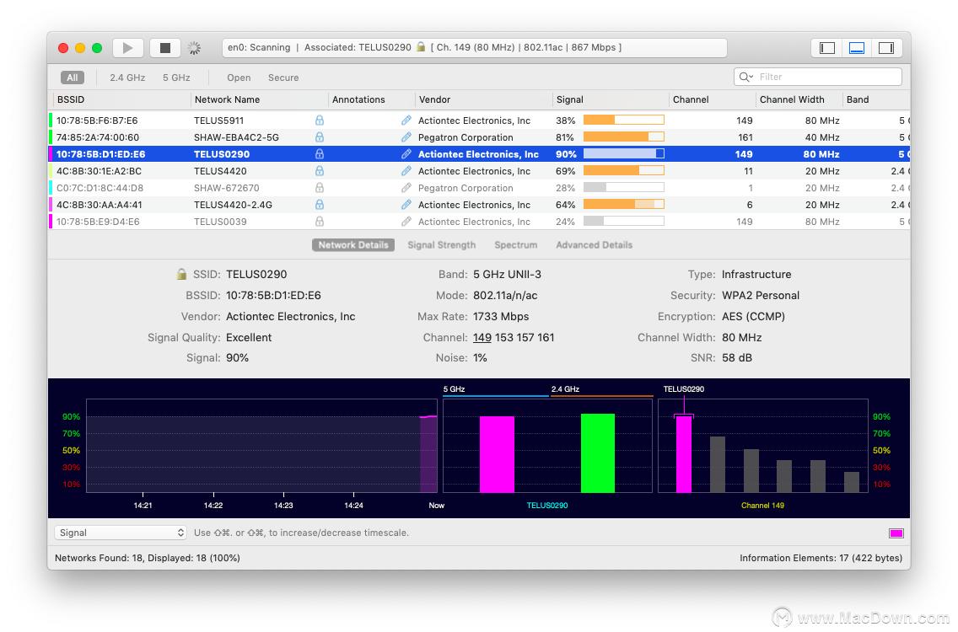This screenshot has width=958, height=632.
Task: Click the lock icon for SHAW-672670
Action: coord(320,188)
